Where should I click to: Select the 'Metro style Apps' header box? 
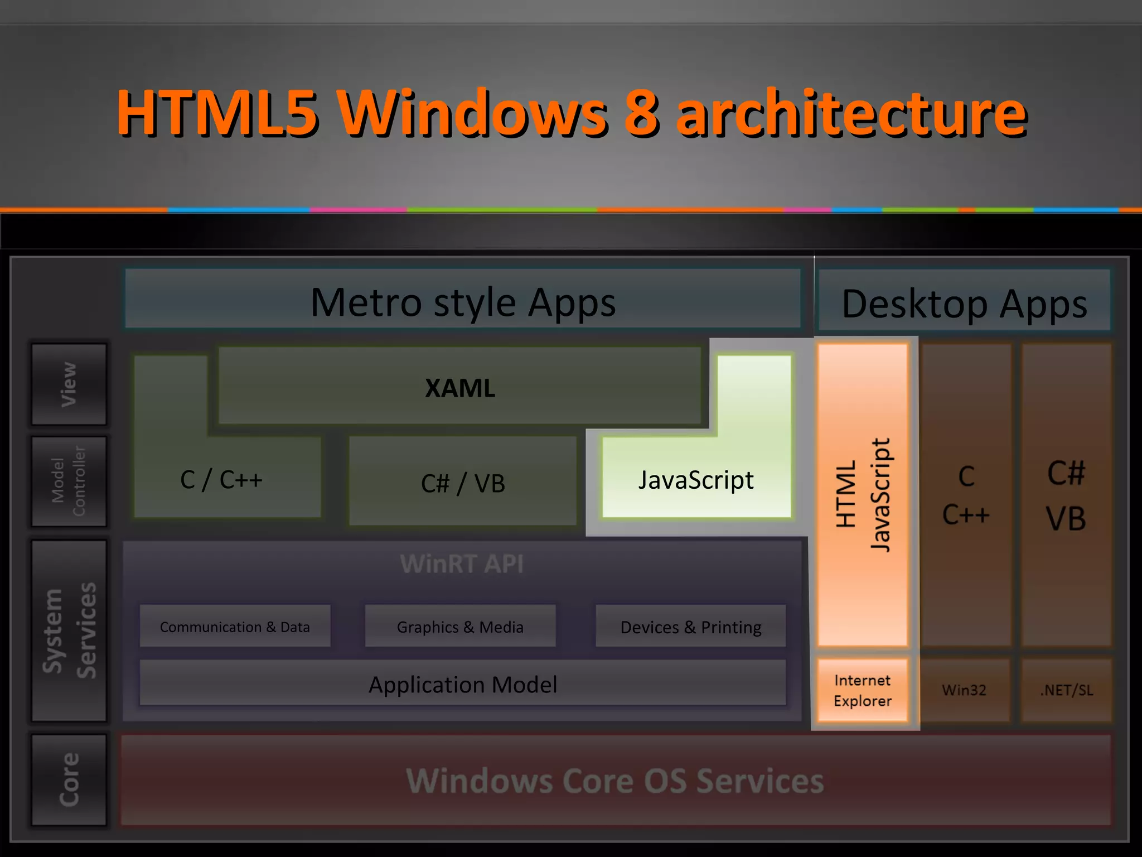pyautogui.click(x=463, y=298)
